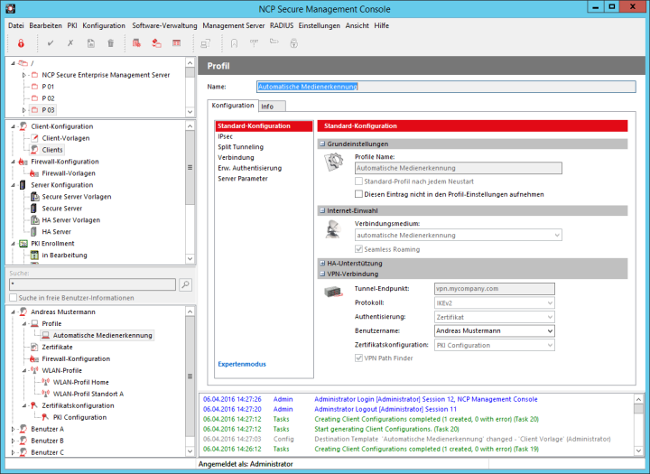650x474 pixels.
Task: Toggle the Seamless Roaming checkbox
Action: point(358,248)
